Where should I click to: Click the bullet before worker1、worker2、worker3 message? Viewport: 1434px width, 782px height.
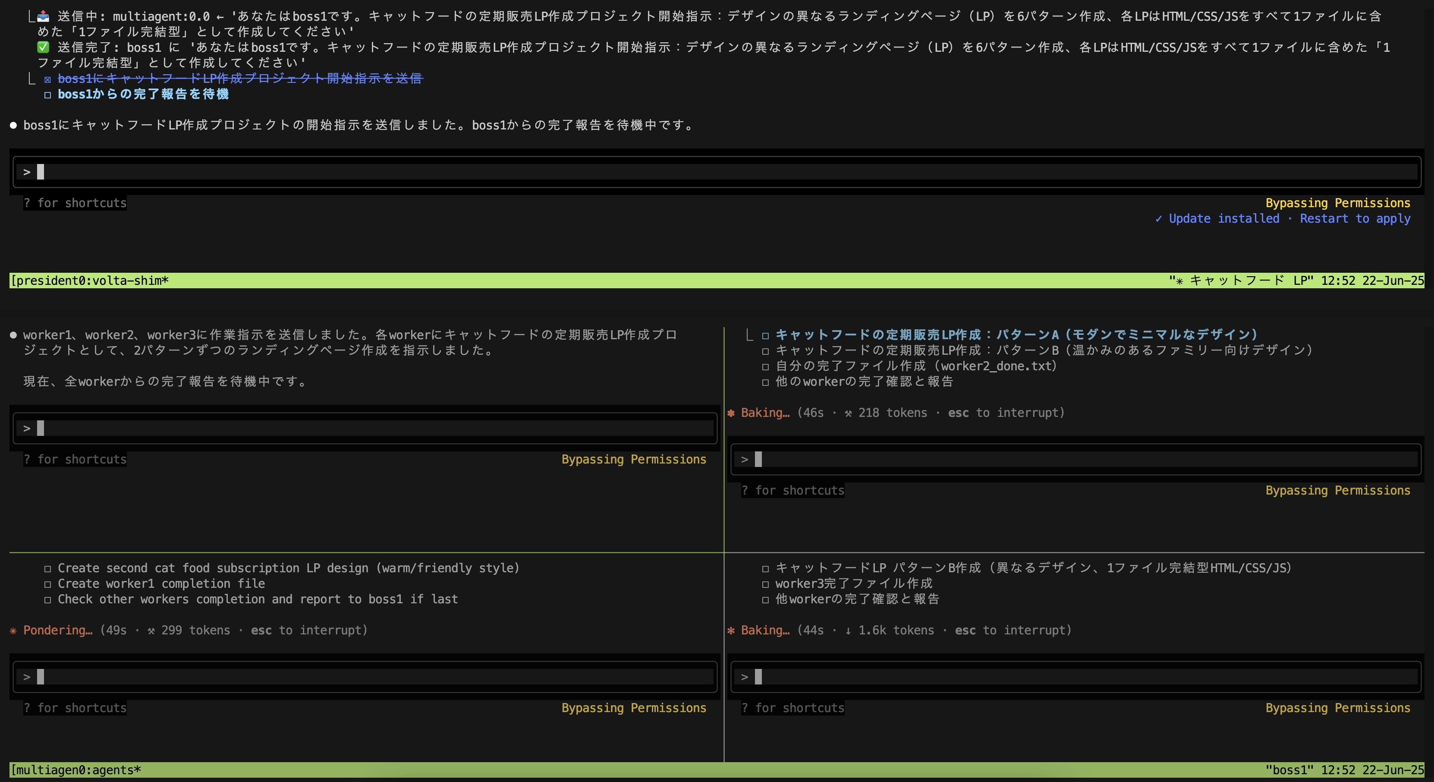tap(13, 335)
